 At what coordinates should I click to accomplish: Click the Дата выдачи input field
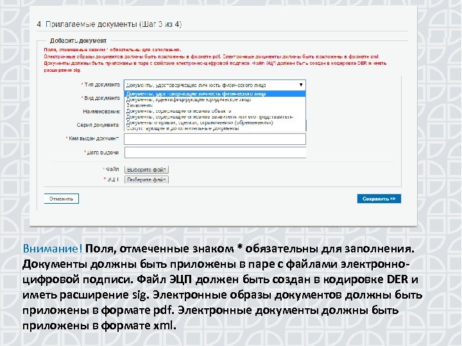pyautogui.click(x=215, y=152)
